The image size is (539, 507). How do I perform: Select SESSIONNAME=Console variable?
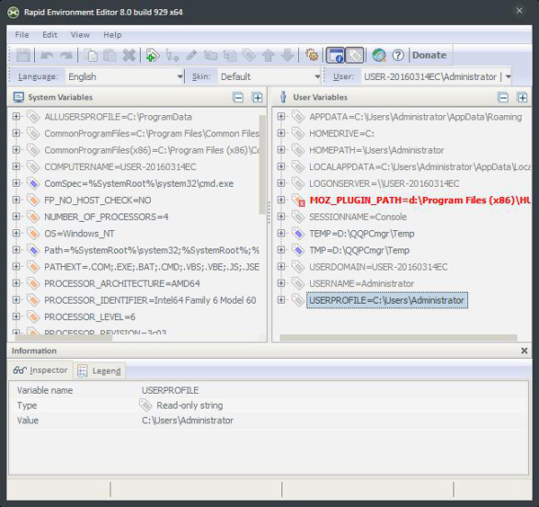click(358, 217)
